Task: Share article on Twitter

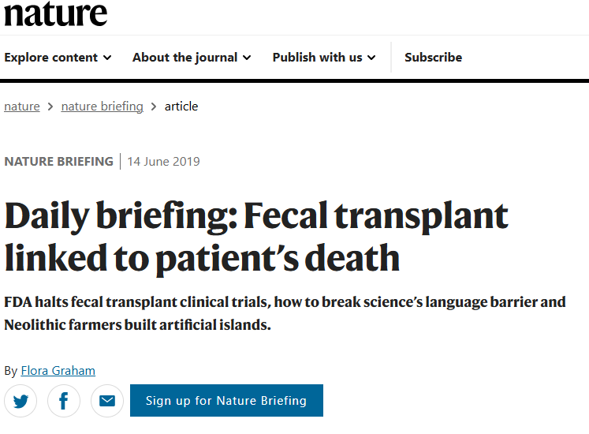Action: coord(21,401)
